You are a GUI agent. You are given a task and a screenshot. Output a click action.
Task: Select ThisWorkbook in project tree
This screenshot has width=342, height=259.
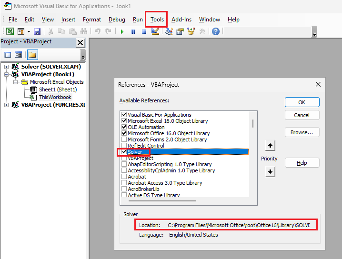(55, 97)
